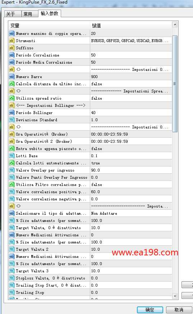Click the decimal icon beside Lotti Base

(12, 156)
